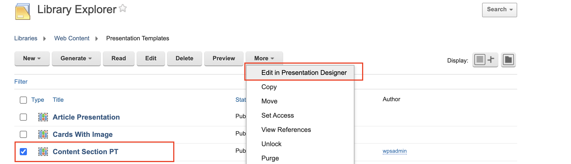
Task: Uncheck the Content Section PT checkbox
Action: pyautogui.click(x=23, y=152)
